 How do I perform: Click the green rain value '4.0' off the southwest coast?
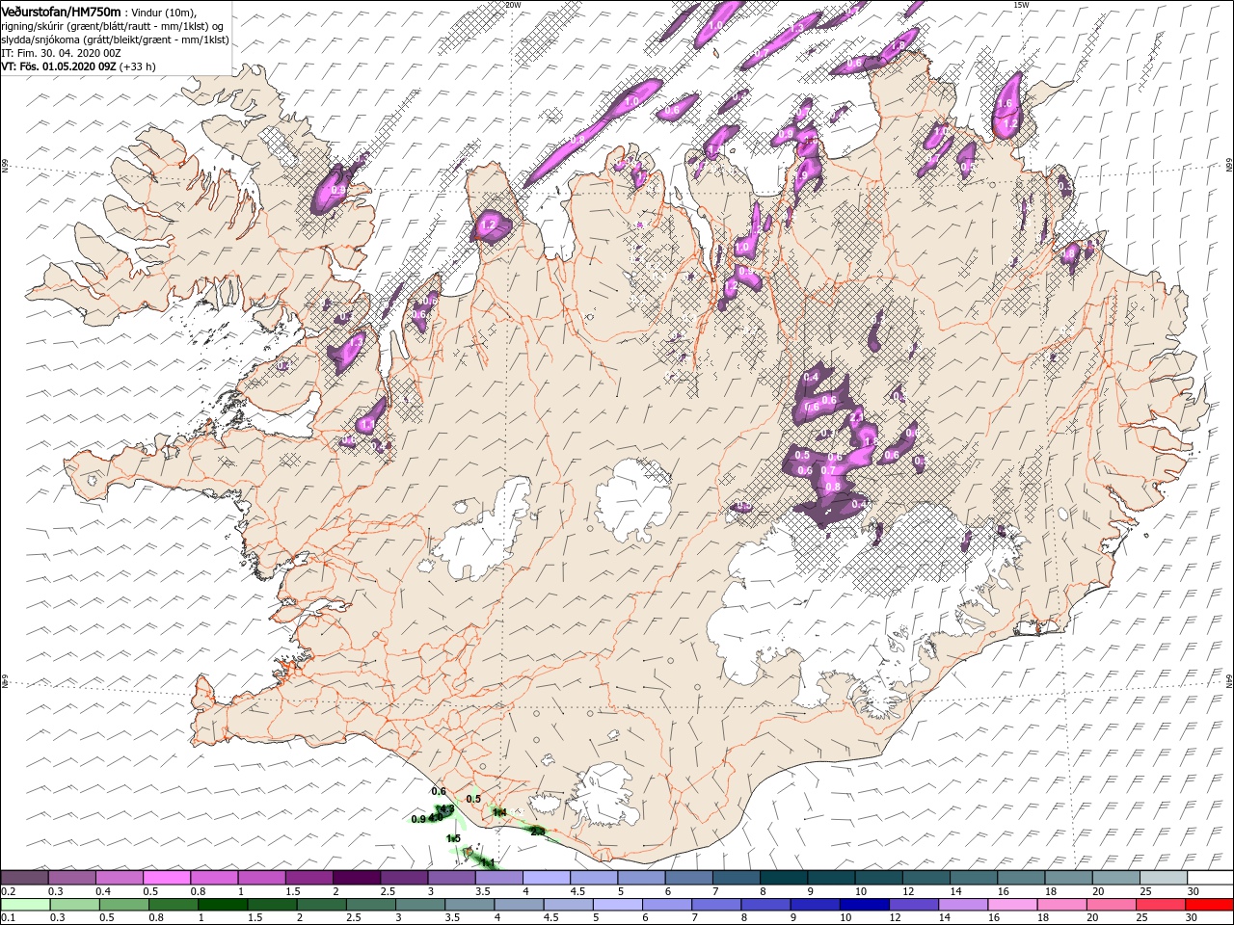[x=436, y=819]
